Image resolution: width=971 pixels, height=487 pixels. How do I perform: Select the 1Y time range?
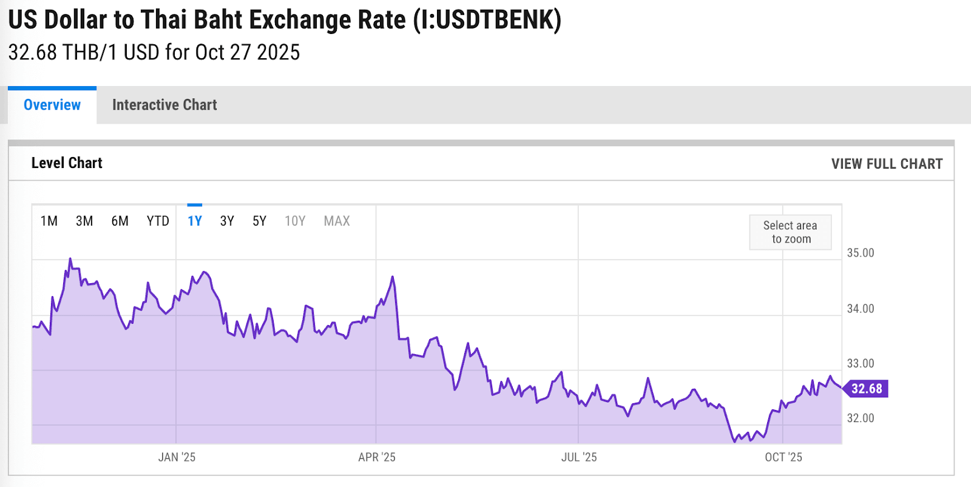coord(194,221)
